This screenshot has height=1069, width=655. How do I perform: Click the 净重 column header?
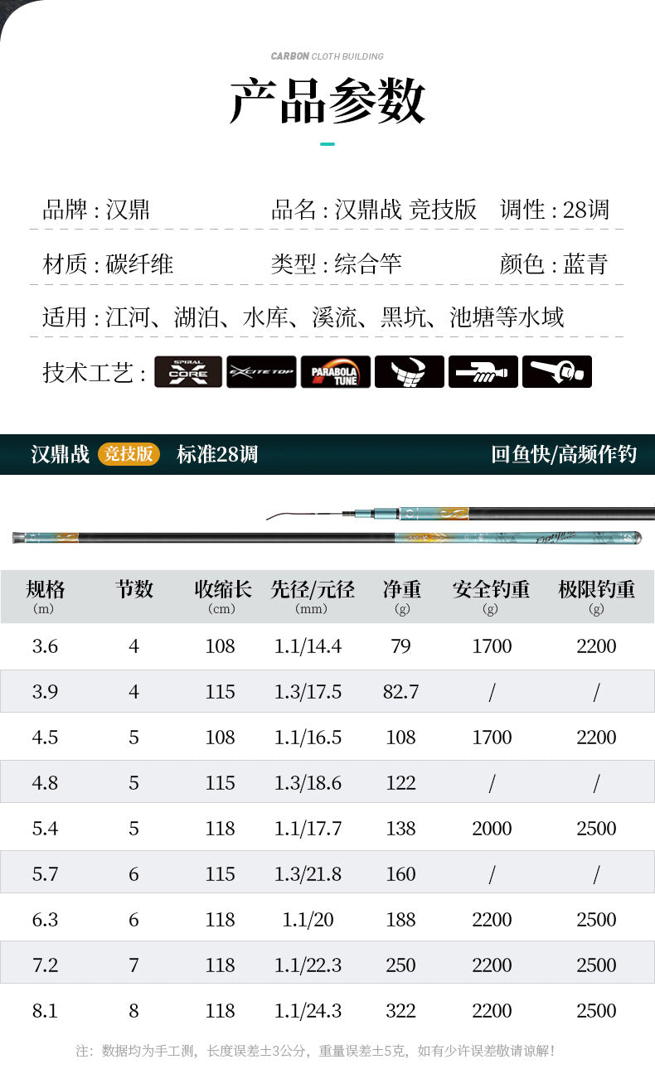click(x=401, y=590)
